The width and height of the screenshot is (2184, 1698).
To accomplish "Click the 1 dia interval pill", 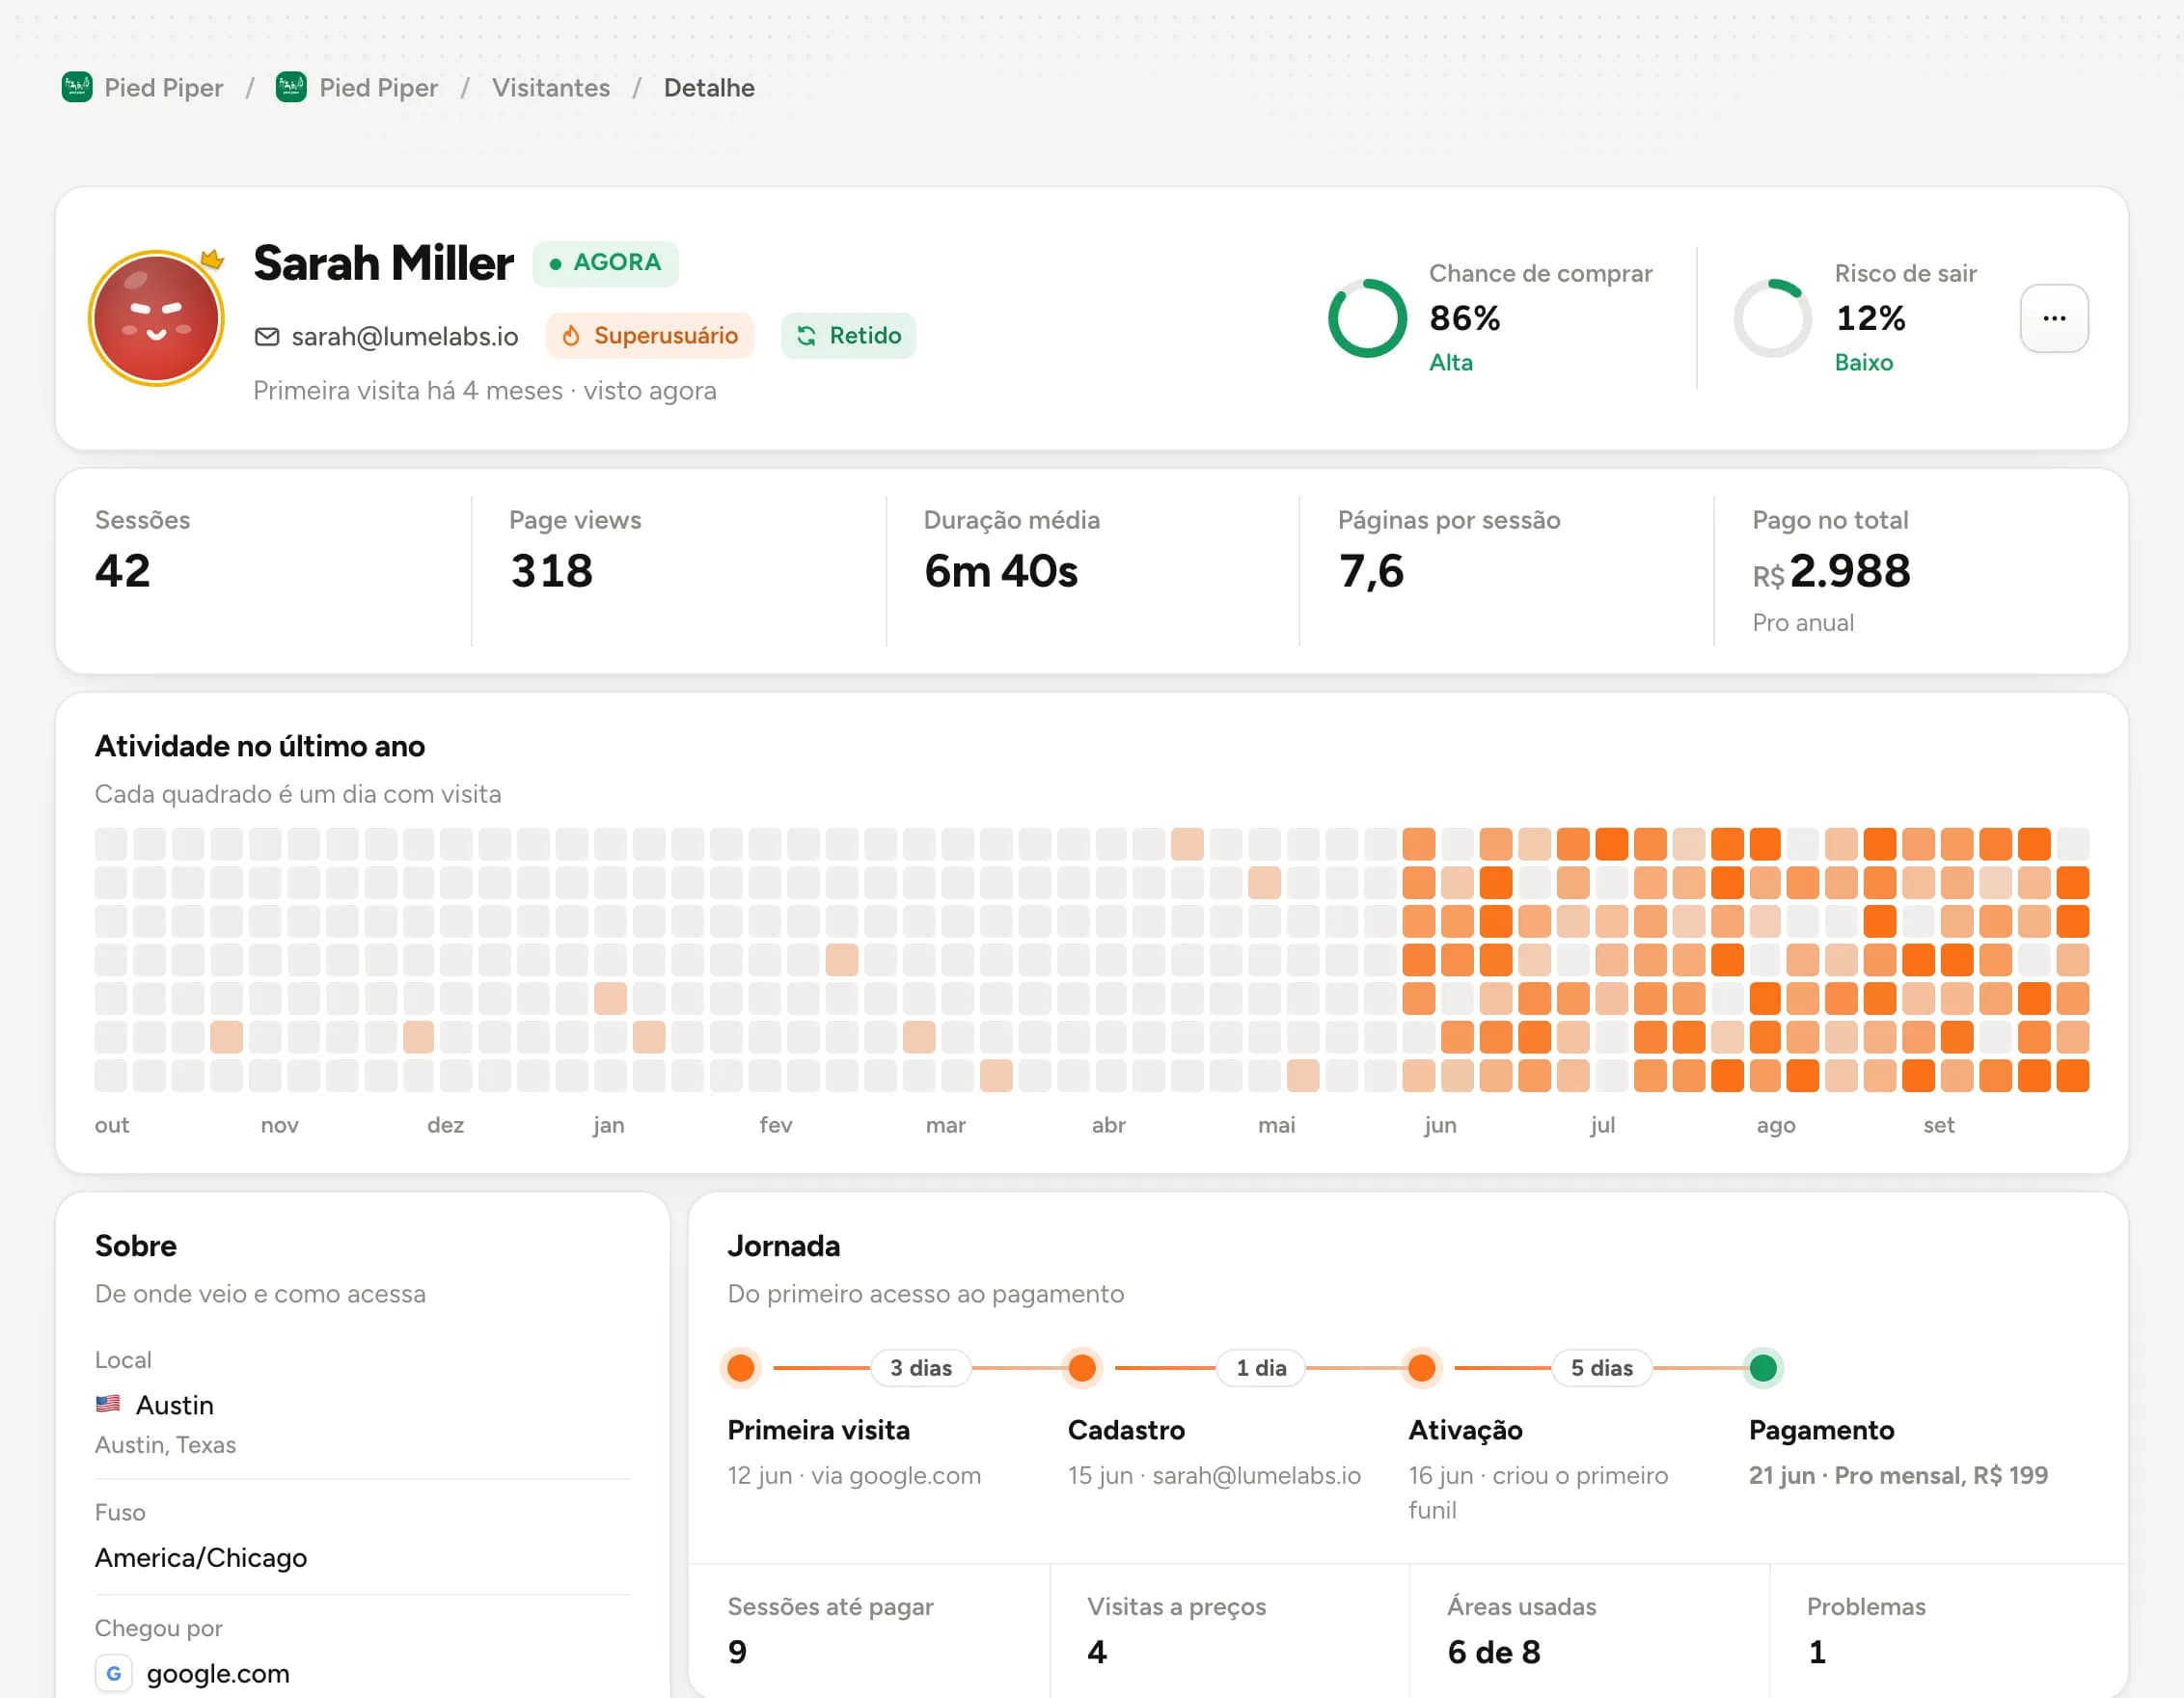I will (x=1261, y=1367).
